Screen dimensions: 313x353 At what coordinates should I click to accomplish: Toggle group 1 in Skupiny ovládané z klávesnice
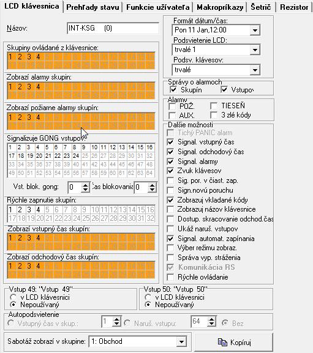(x=10, y=57)
